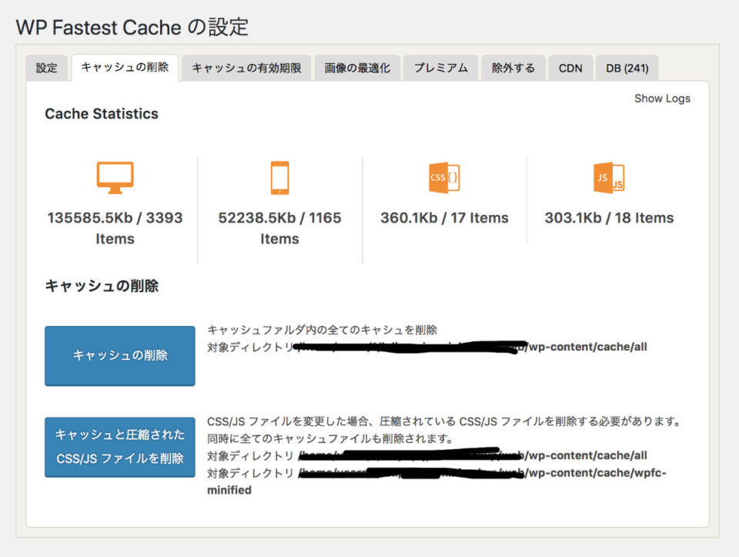Viewport: 739px width, 557px height.
Task: Click the mobile phone cache icon
Action: (x=279, y=178)
